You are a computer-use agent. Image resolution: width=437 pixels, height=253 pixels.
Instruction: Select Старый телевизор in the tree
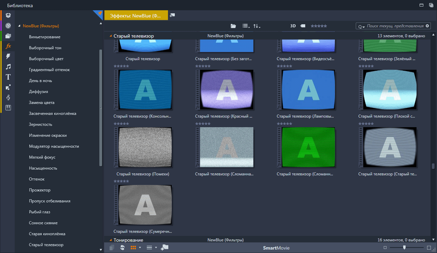(46, 245)
